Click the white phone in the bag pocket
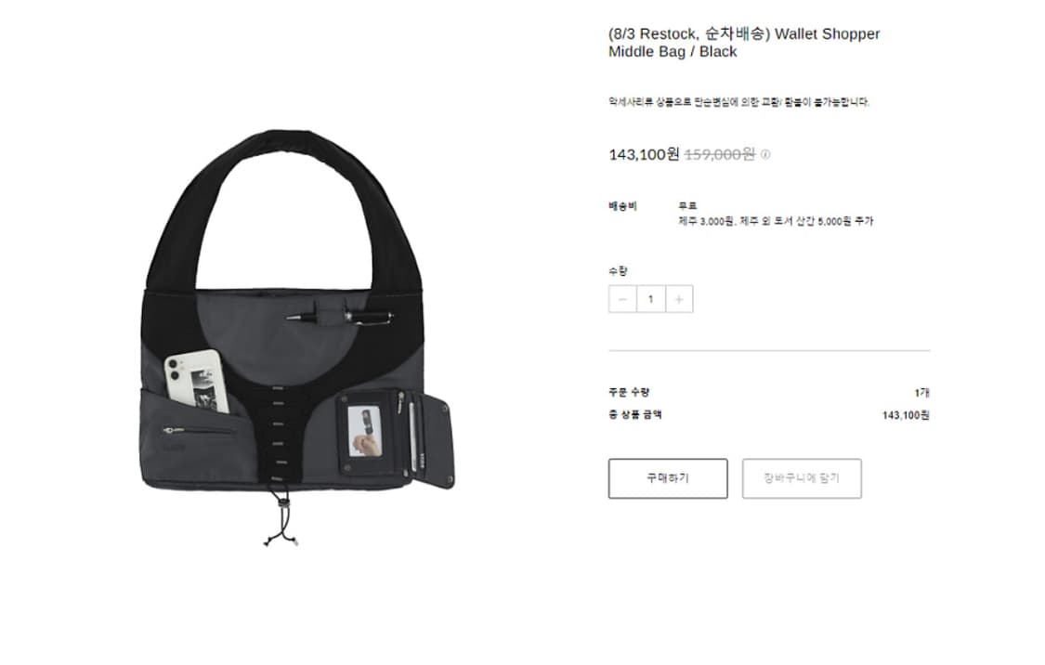This screenshot has width=1045, height=665. pos(196,382)
